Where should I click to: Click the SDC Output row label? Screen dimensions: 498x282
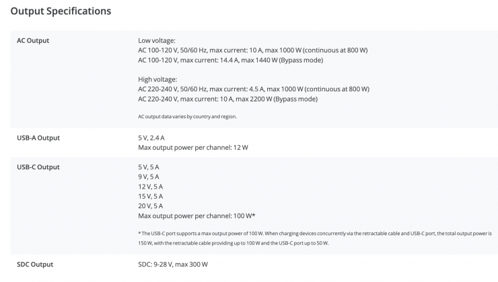(x=35, y=265)
